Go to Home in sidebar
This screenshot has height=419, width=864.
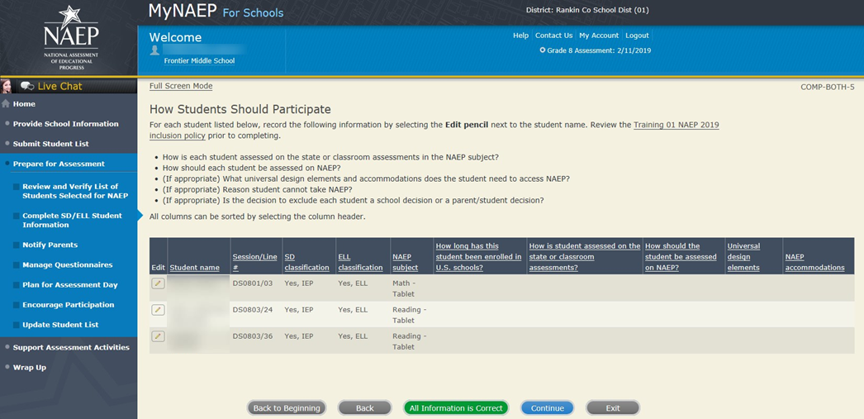point(24,104)
